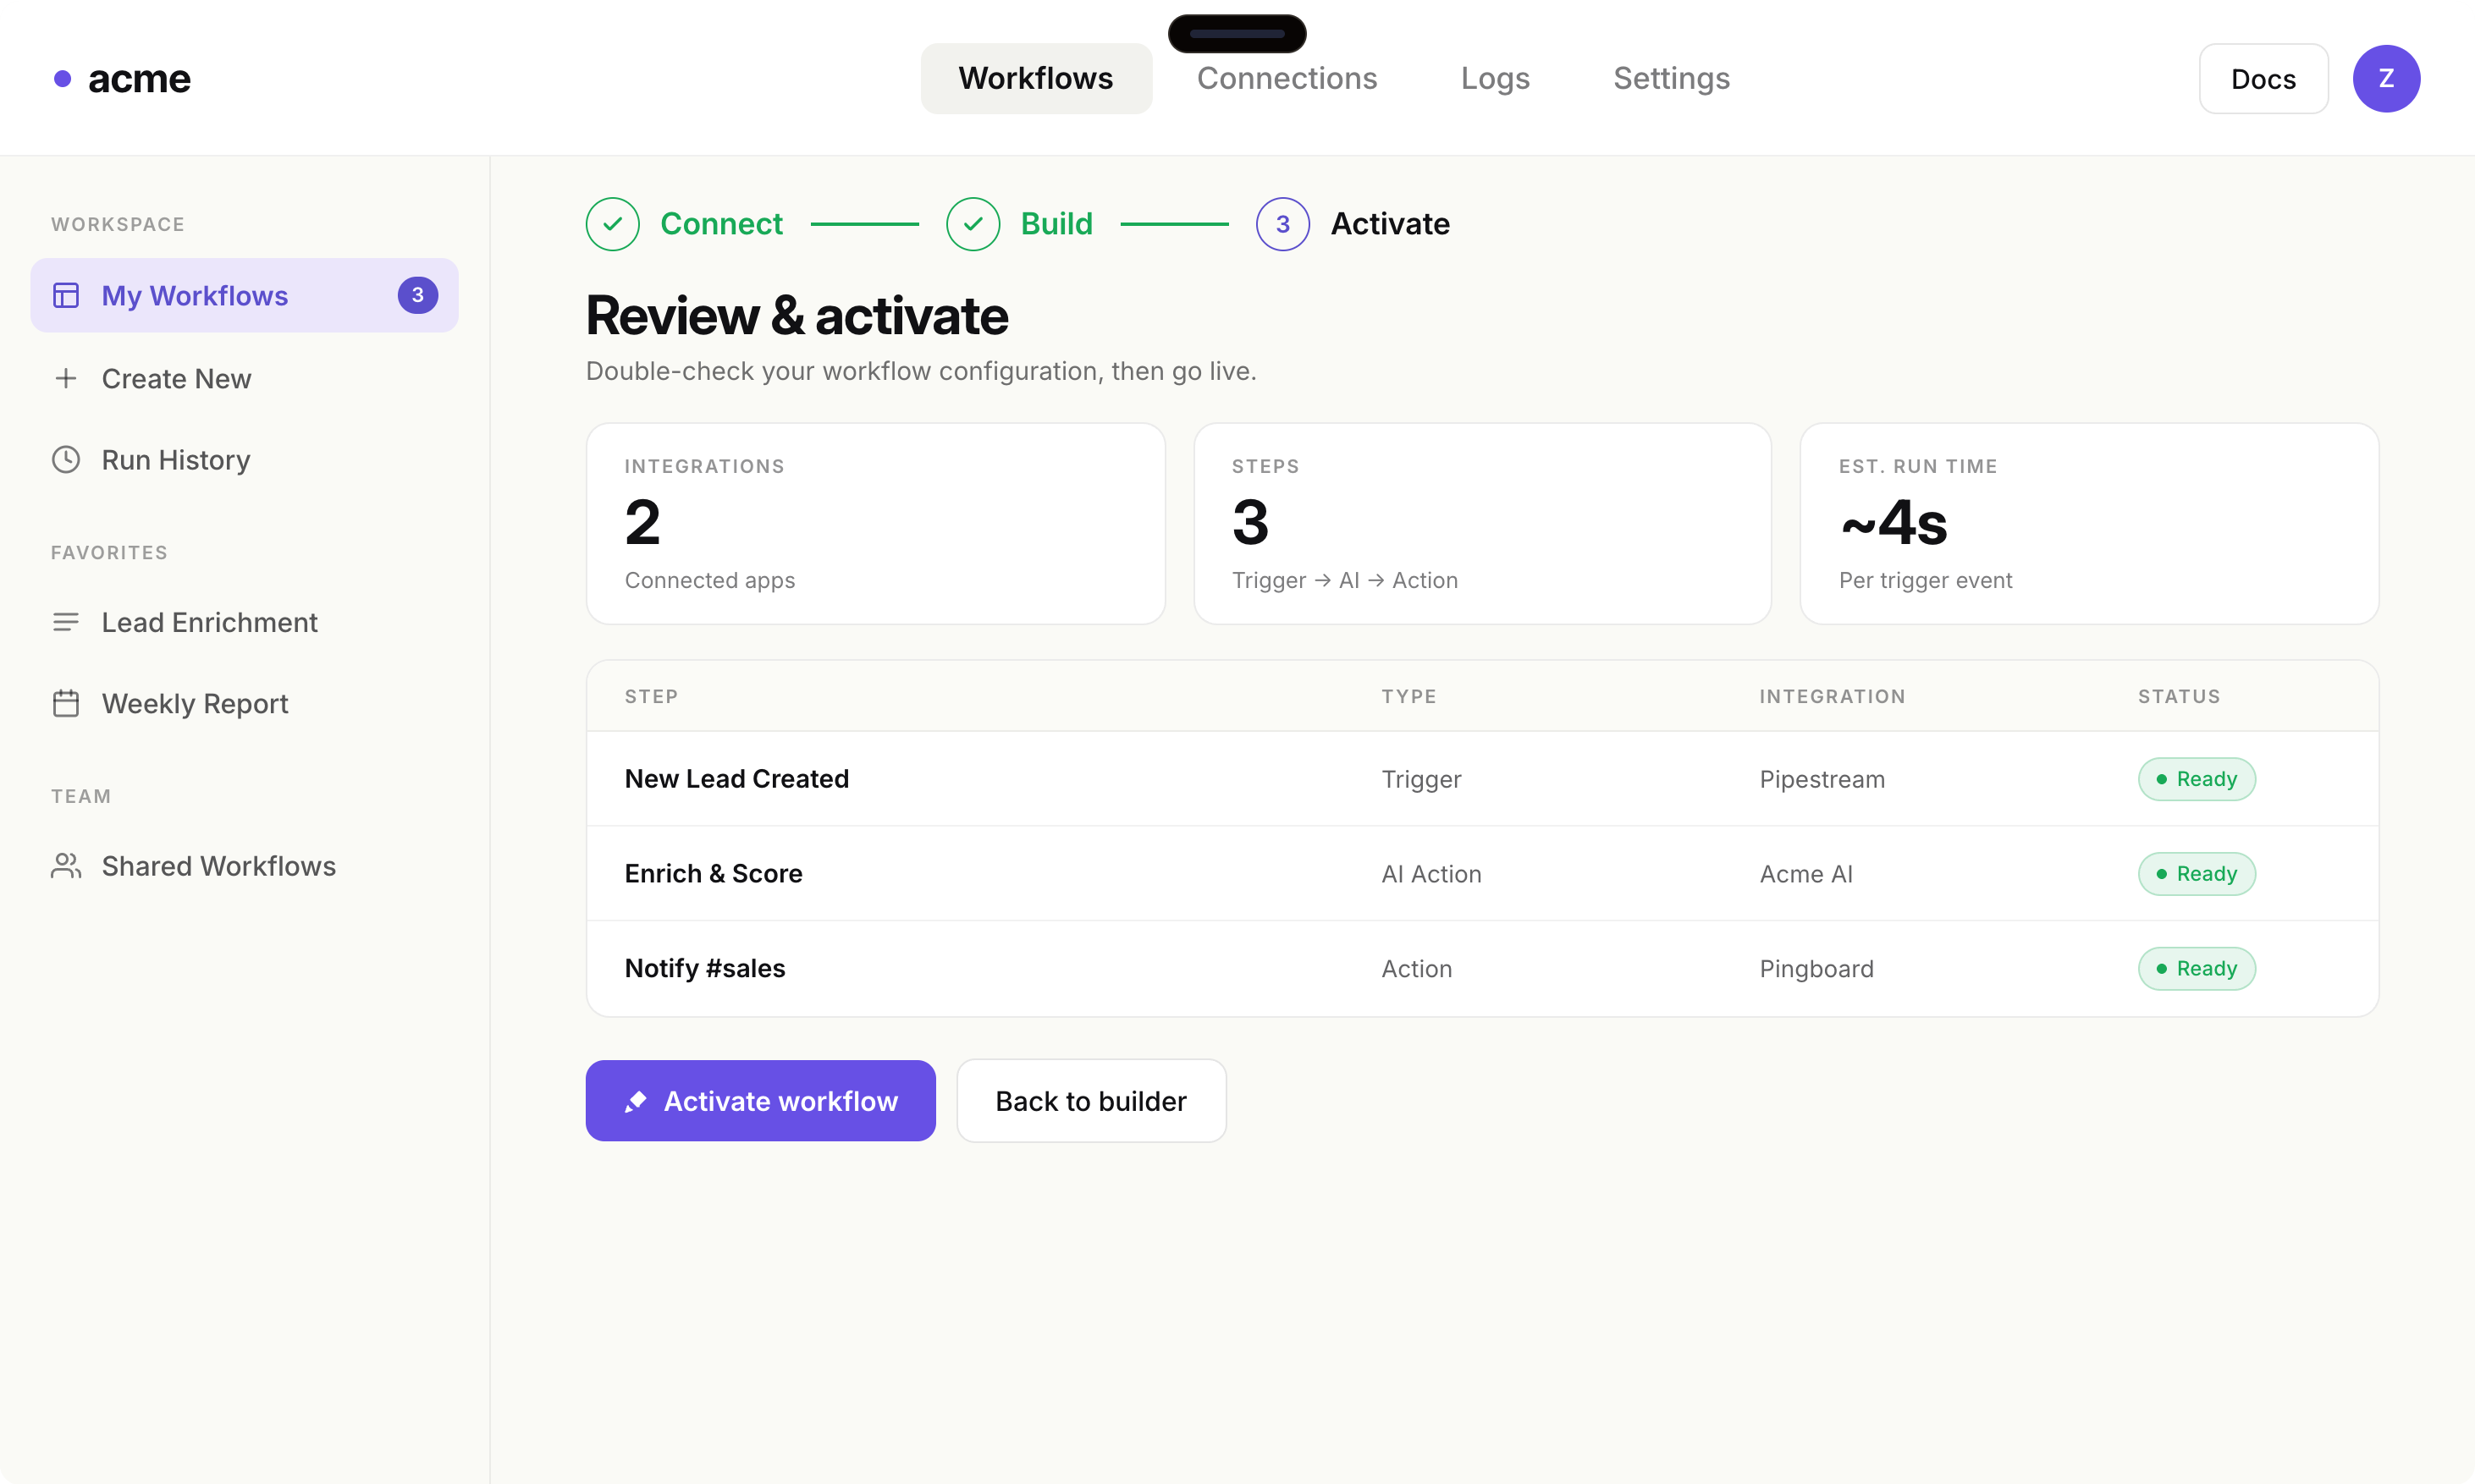The width and height of the screenshot is (2475, 1484).
Task: Click the clock icon for Run History
Action: click(66, 459)
